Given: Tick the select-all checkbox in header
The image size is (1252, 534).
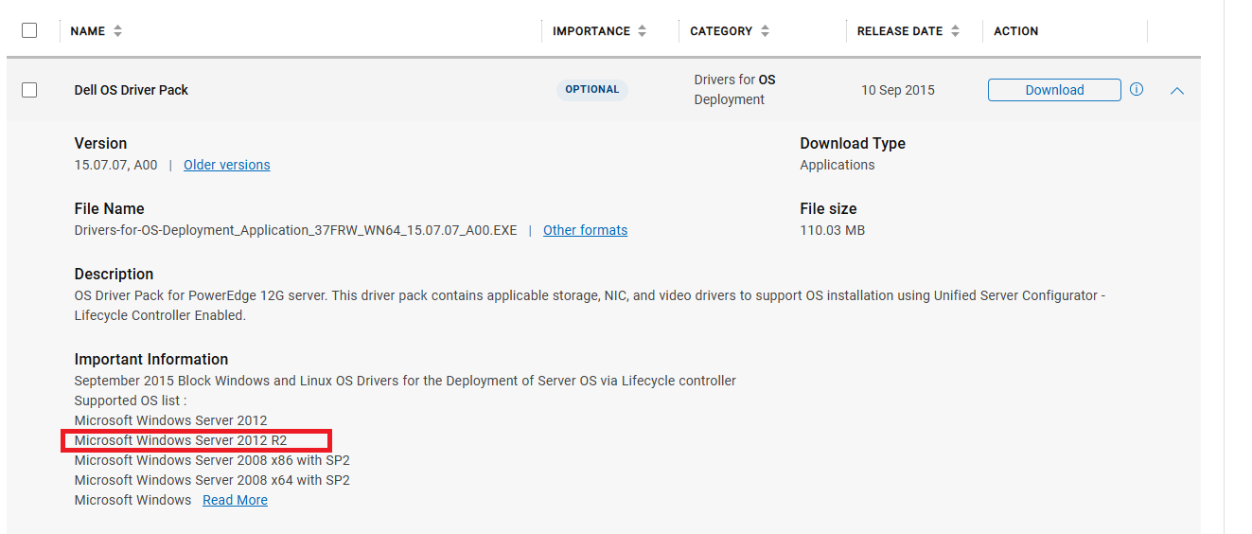Looking at the screenshot, I should (x=29, y=30).
